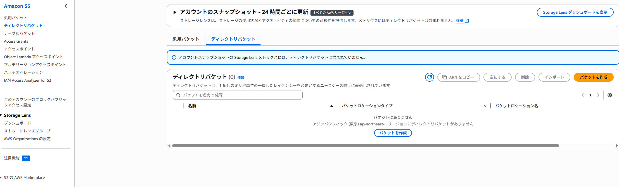Click the page number 1 indicator

[590, 95]
